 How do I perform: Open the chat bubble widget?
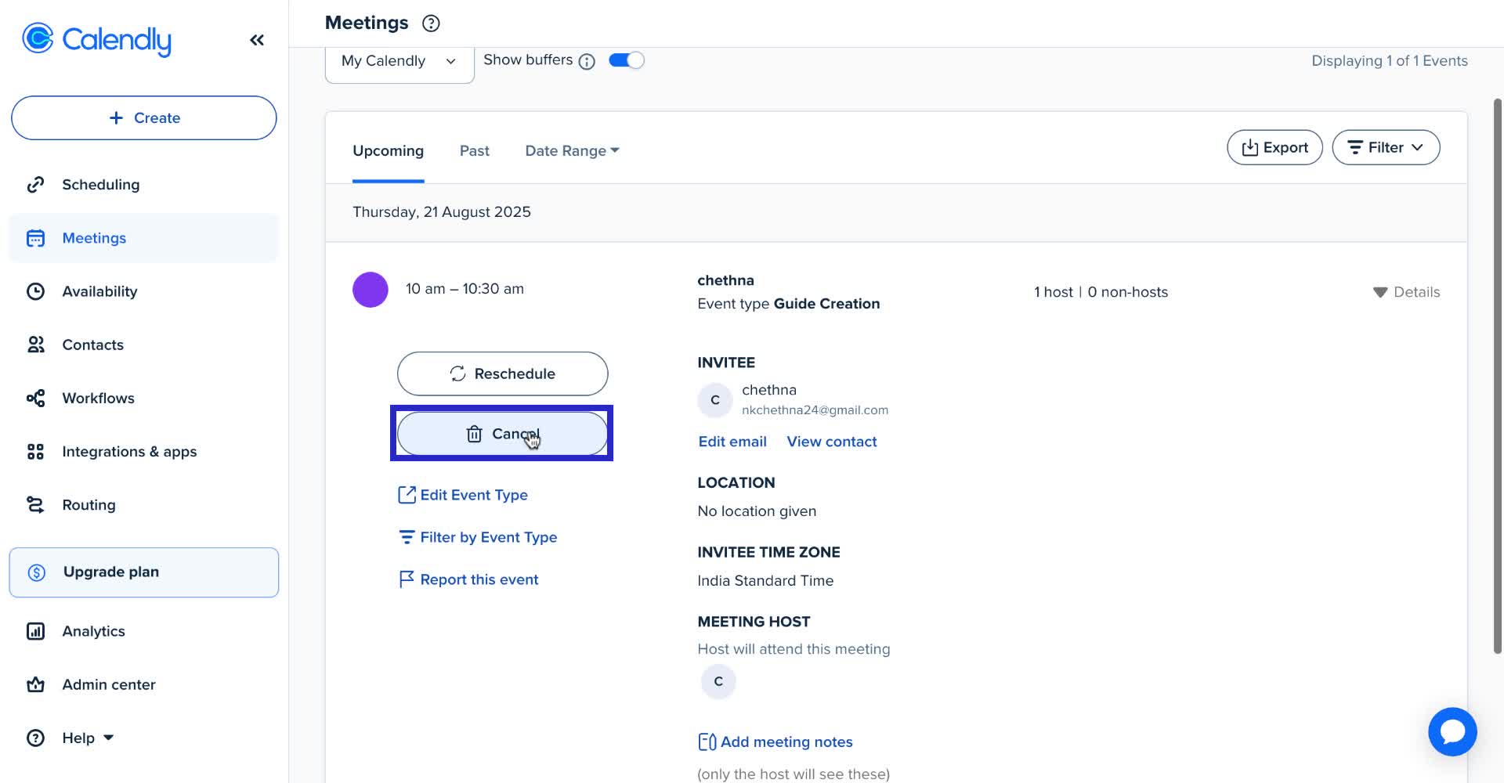tap(1452, 731)
